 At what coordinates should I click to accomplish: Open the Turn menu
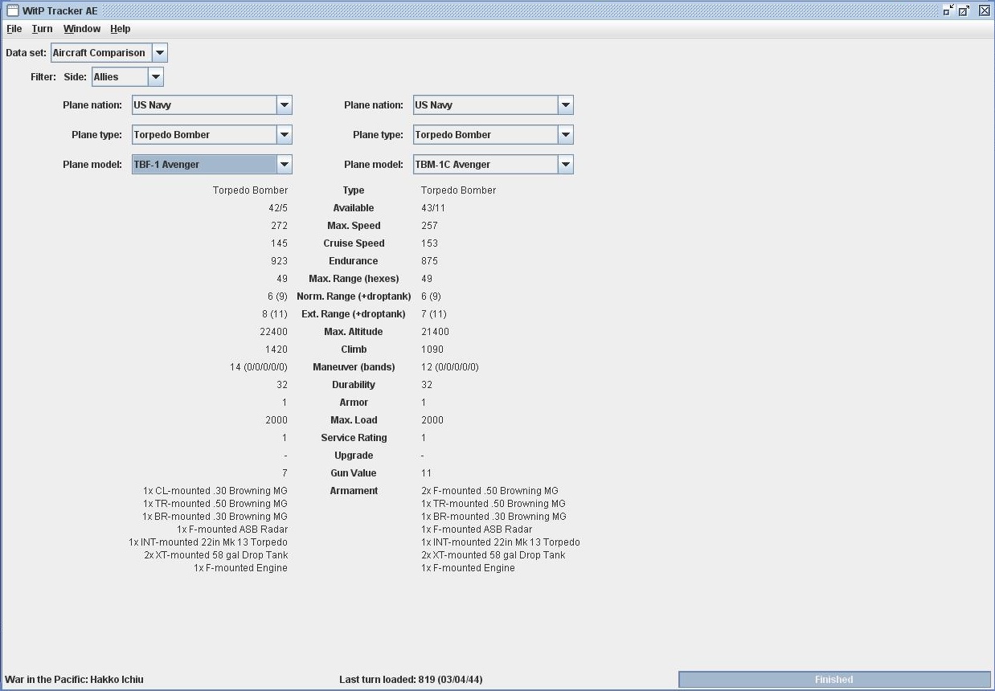tap(42, 29)
